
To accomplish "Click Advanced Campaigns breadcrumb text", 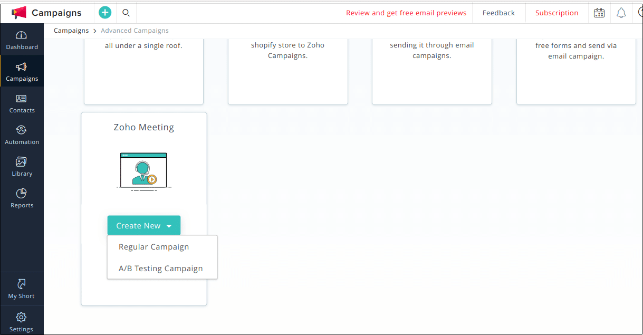I will coord(135,31).
